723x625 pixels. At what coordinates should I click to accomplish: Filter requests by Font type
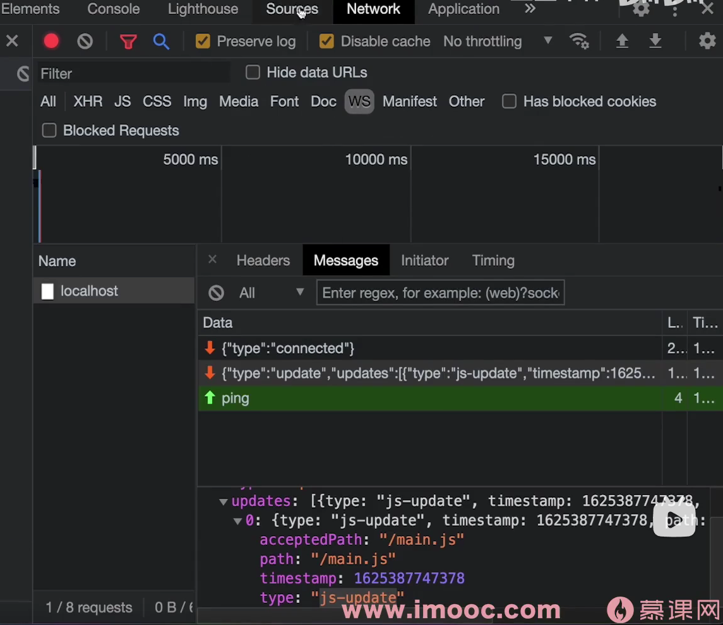pyautogui.click(x=284, y=102)
